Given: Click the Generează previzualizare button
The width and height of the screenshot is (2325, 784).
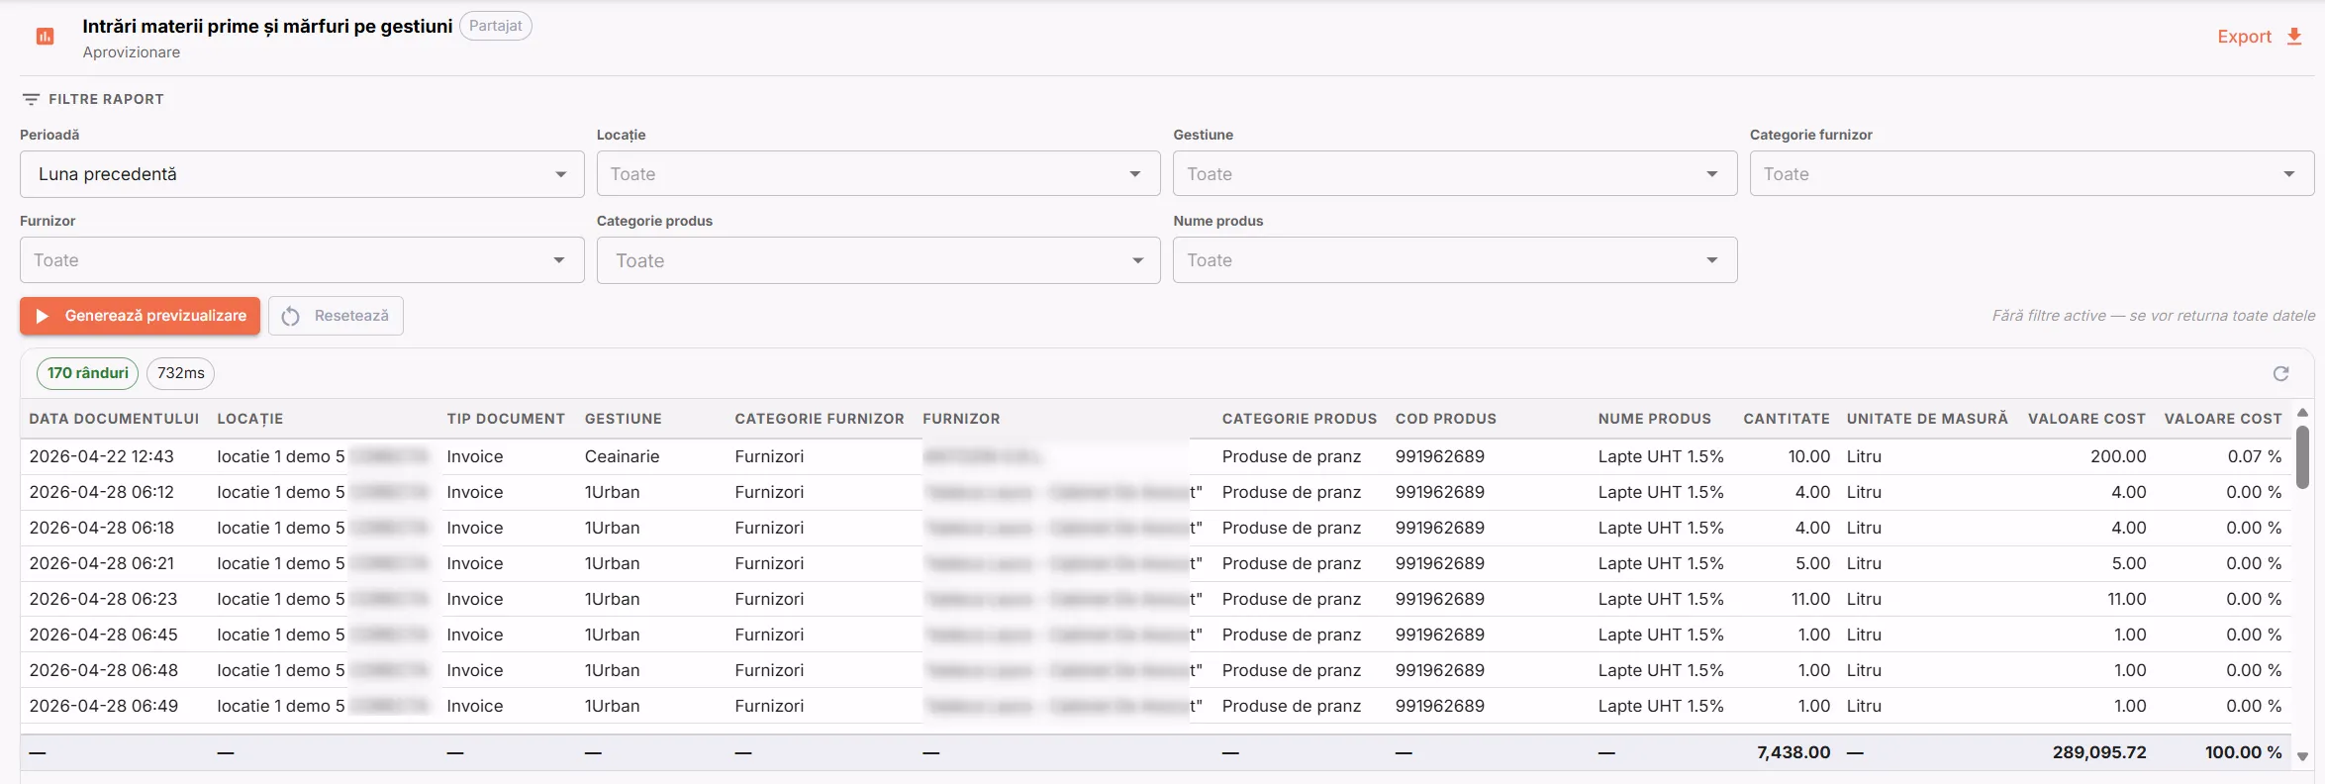Looking at the screenshot, I should [x=140, y=316].
